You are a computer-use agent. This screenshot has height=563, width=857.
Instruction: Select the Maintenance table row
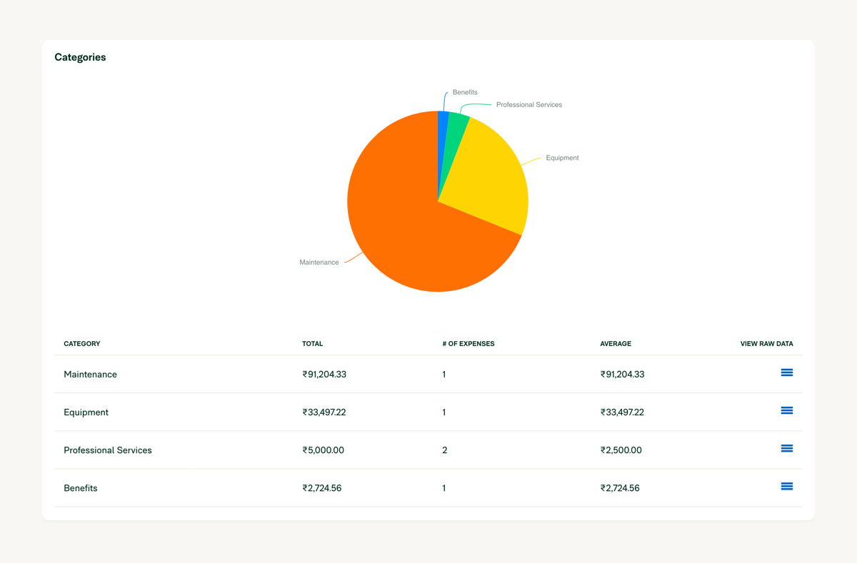(91, 374)
